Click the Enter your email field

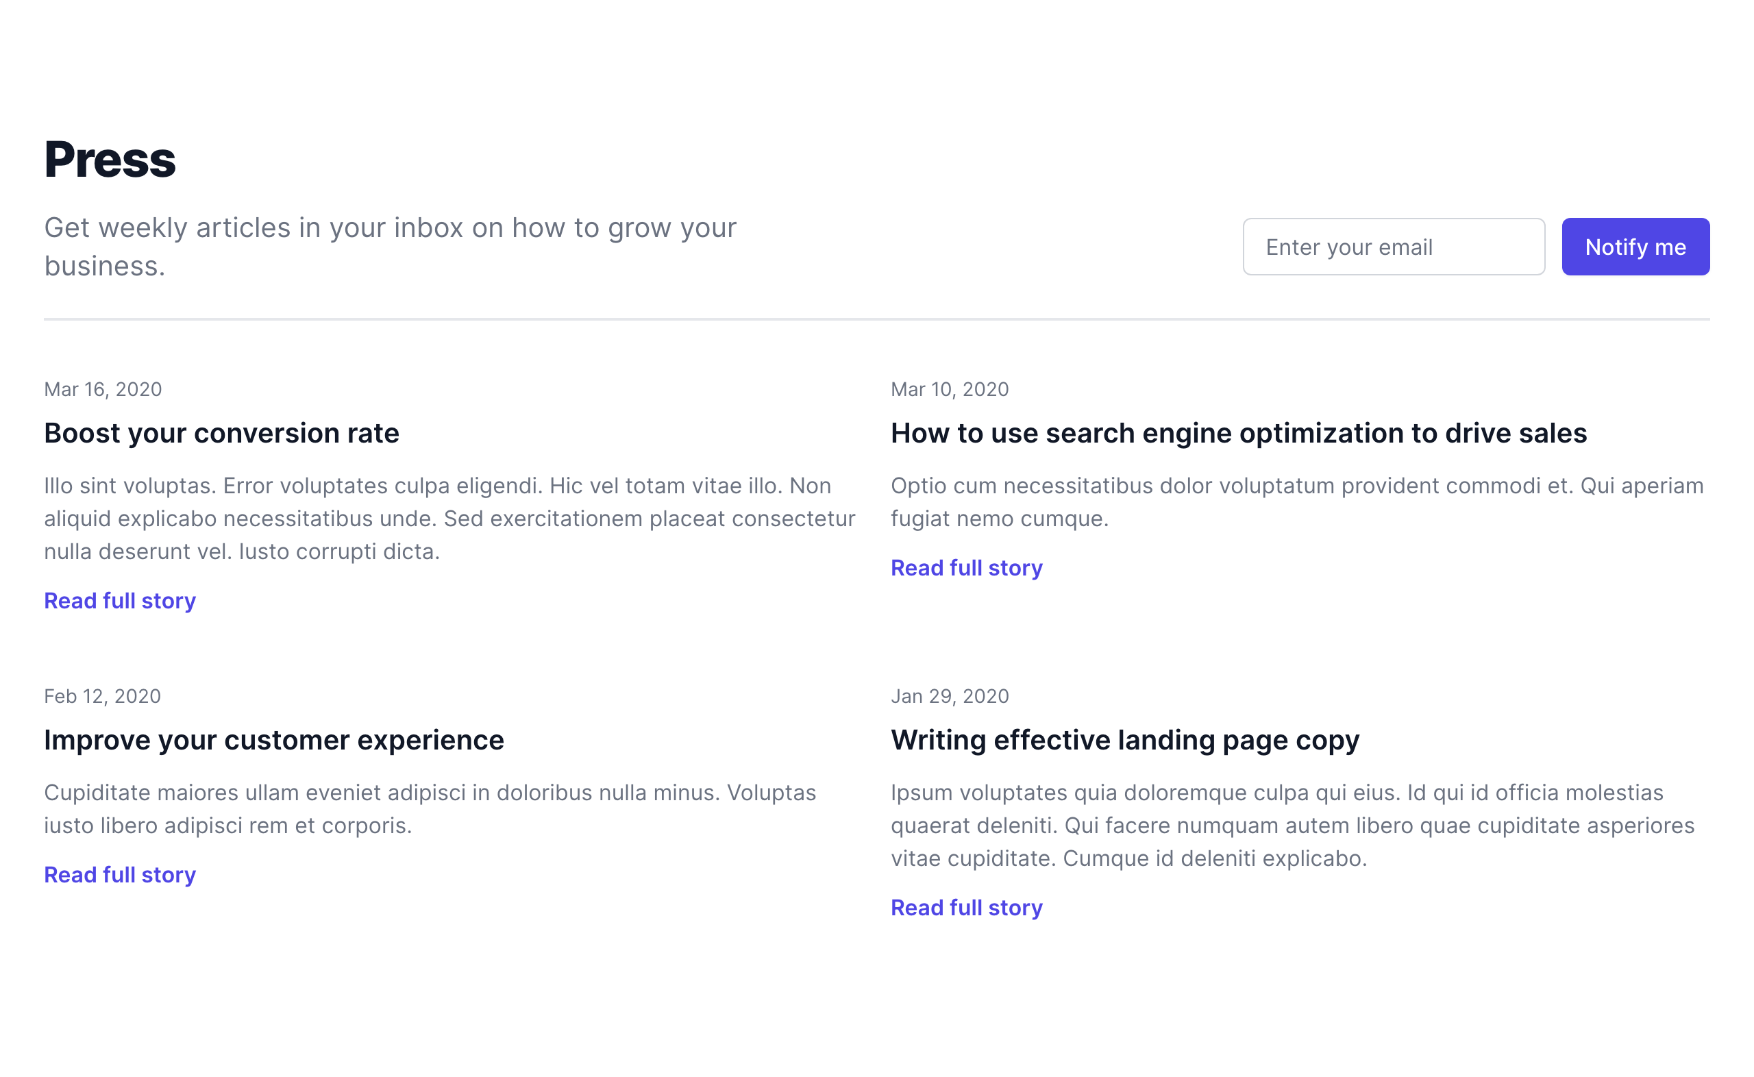click(1393, 247)
